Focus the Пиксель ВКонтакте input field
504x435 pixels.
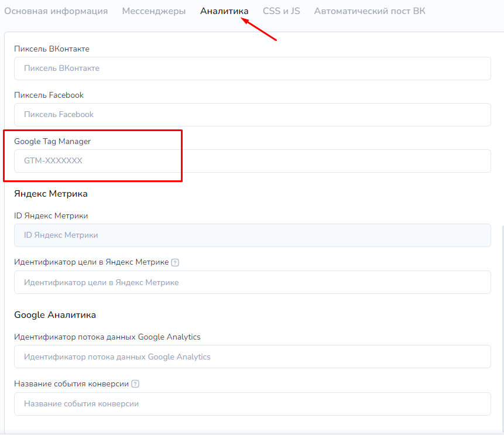[252, 68]
